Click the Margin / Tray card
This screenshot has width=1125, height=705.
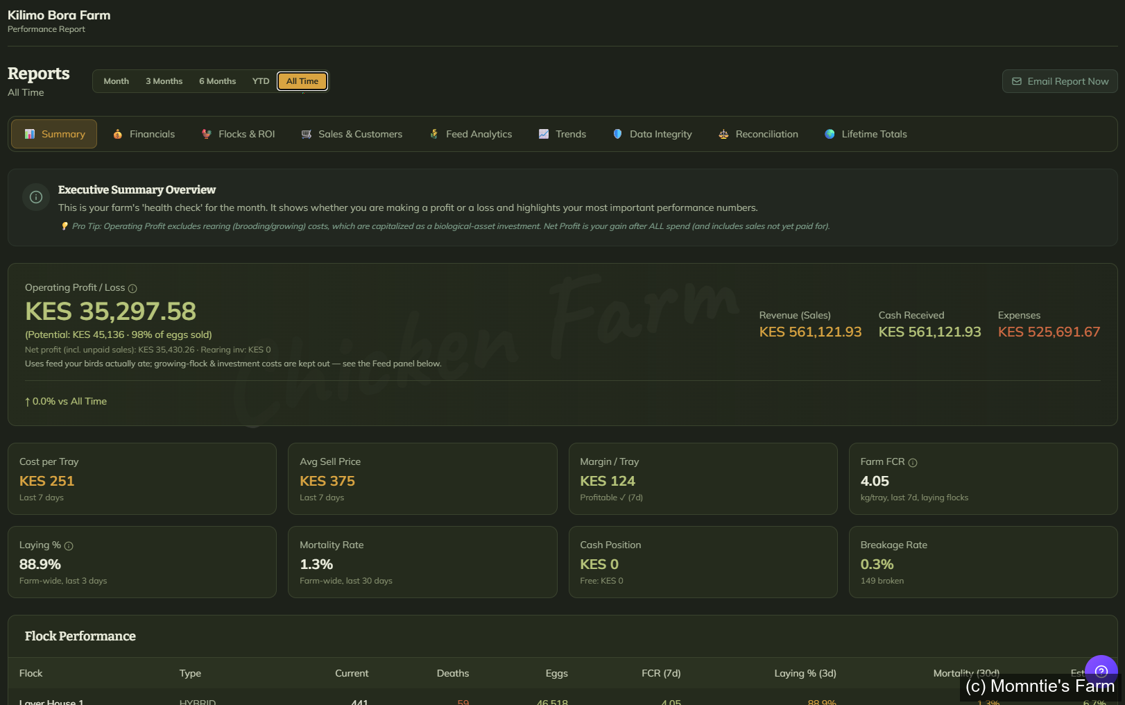703,479
